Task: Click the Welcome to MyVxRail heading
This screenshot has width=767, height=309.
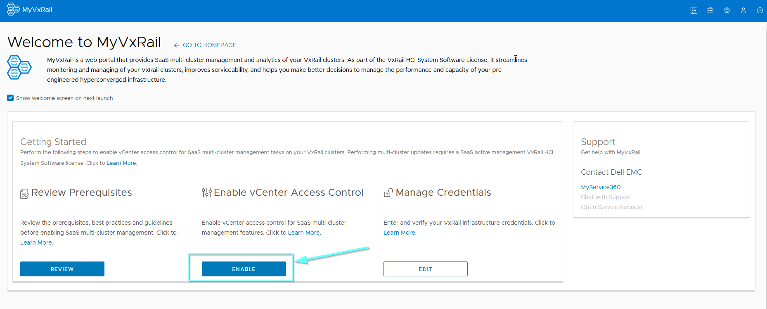Action: [x=84, y=42]
